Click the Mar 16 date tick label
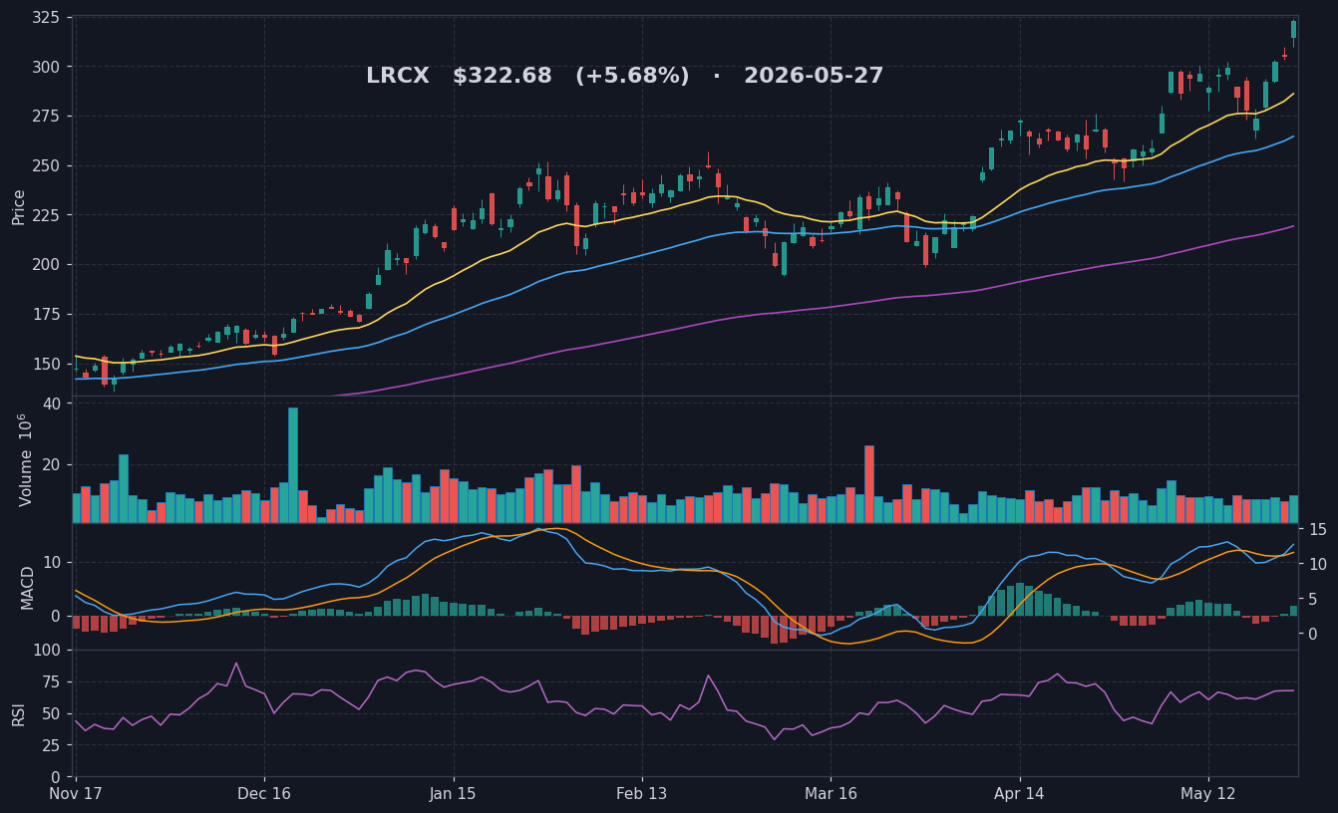This screenshot has width=1338, height=813. click(831, 794)
